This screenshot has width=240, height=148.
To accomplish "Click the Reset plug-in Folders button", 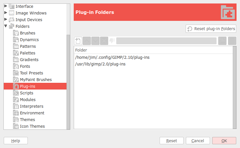I will [x=211, y=29].
